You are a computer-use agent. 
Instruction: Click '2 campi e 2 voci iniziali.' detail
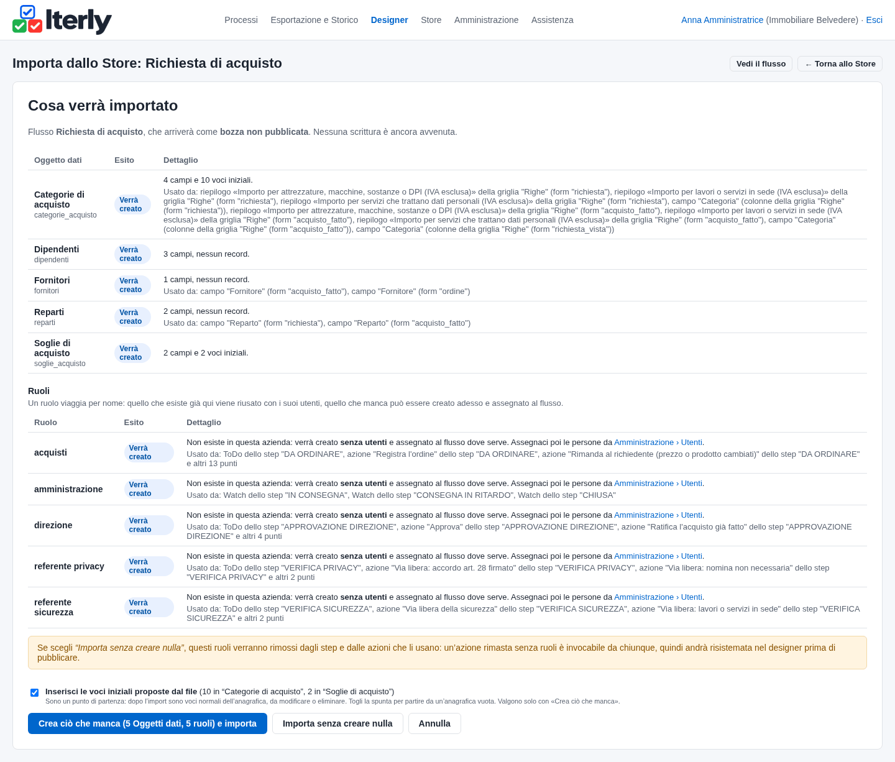(x=206, y=353)
